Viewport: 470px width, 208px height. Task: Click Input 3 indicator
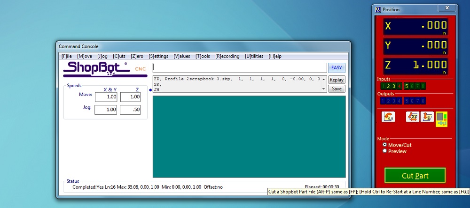point(393,86)
